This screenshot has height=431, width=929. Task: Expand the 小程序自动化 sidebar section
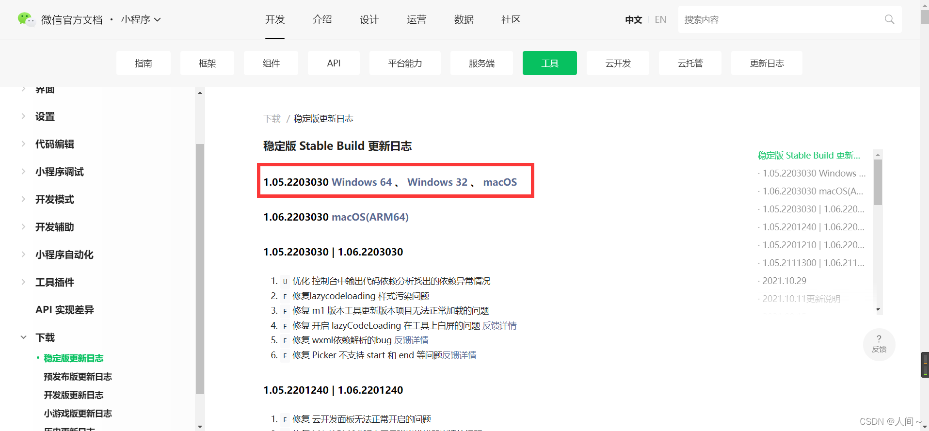(64, 255)
